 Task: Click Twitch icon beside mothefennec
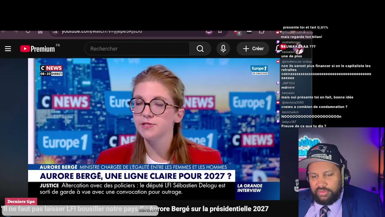(278, 42)
